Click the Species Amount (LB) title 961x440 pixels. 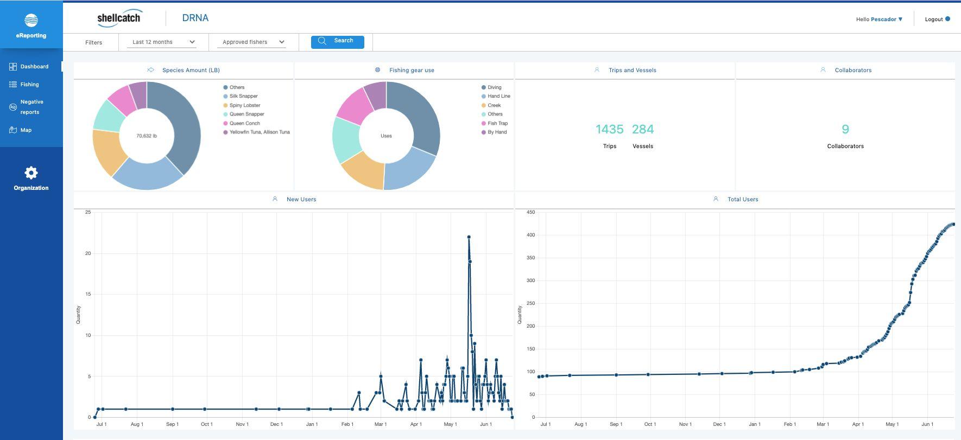point(191,70)
